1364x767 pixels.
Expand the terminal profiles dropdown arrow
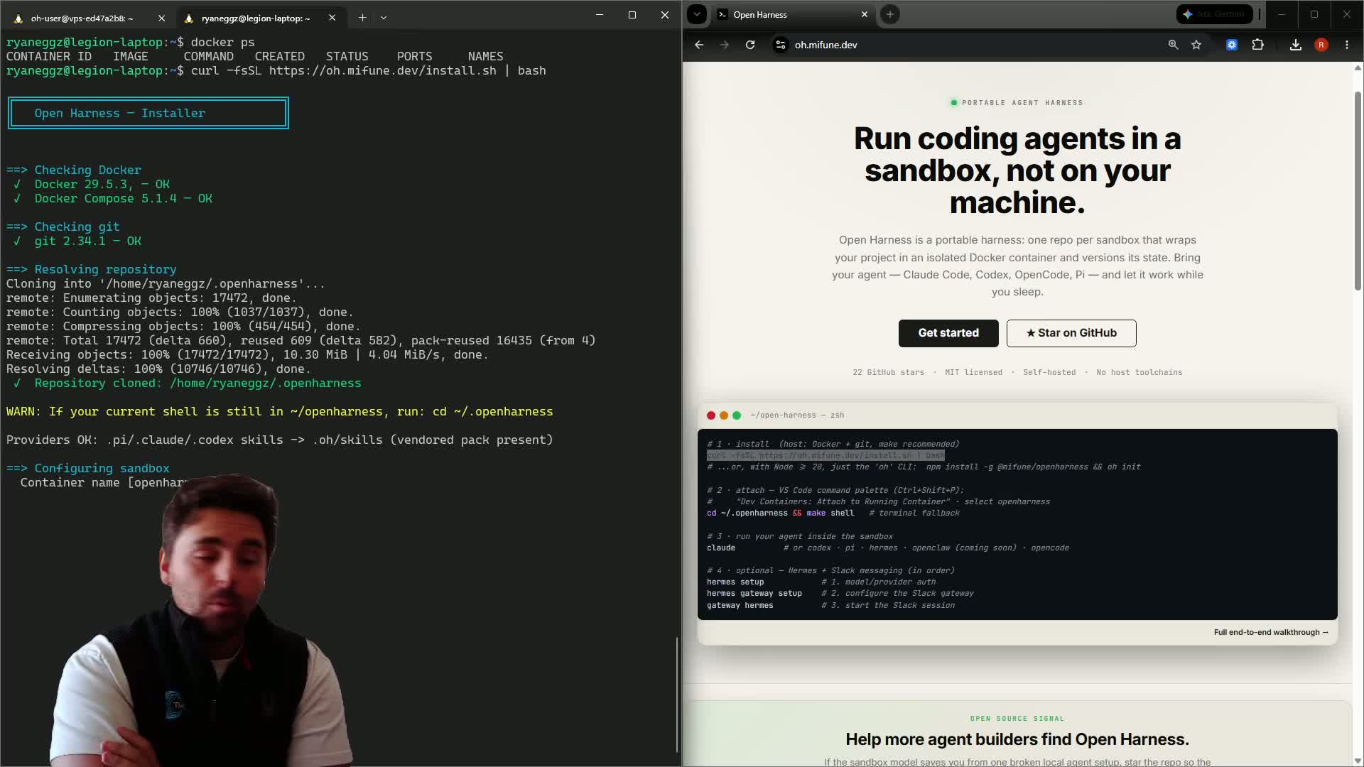[x=384, y=18]
